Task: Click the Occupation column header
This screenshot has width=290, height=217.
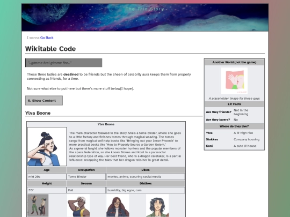Action: pyautogui.click(x=86, y=170)
